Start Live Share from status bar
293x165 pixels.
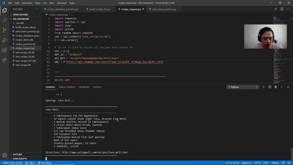(44, 163)
